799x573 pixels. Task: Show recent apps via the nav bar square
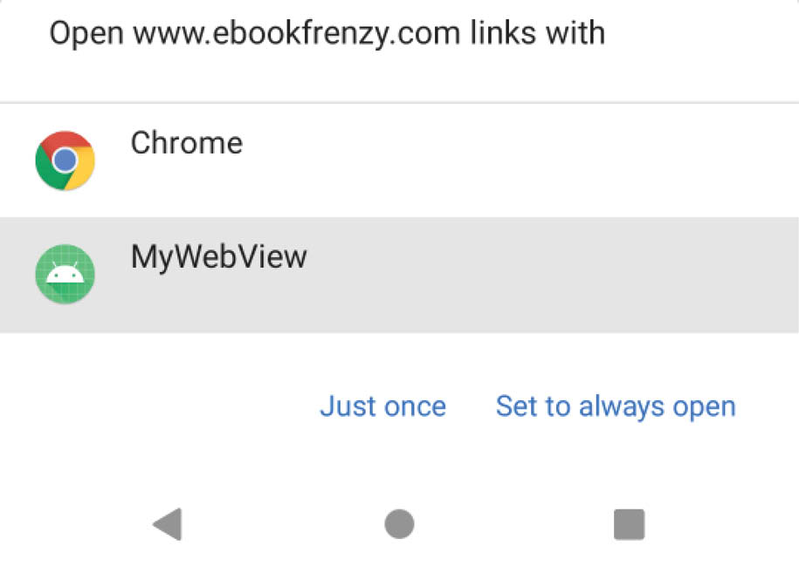[630, 524]
